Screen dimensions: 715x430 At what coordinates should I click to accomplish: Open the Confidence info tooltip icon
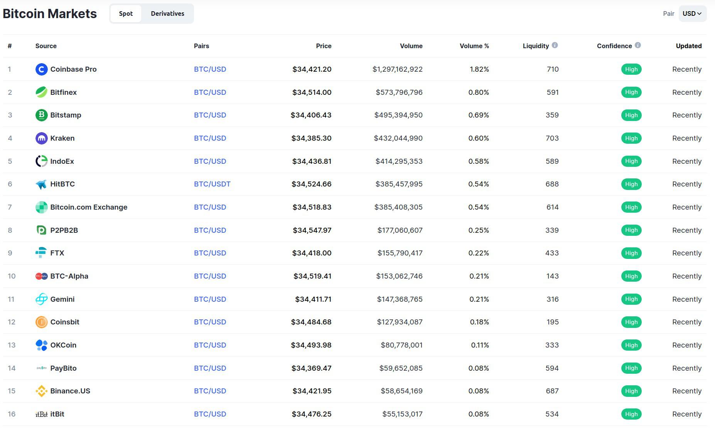coord(639,45)
